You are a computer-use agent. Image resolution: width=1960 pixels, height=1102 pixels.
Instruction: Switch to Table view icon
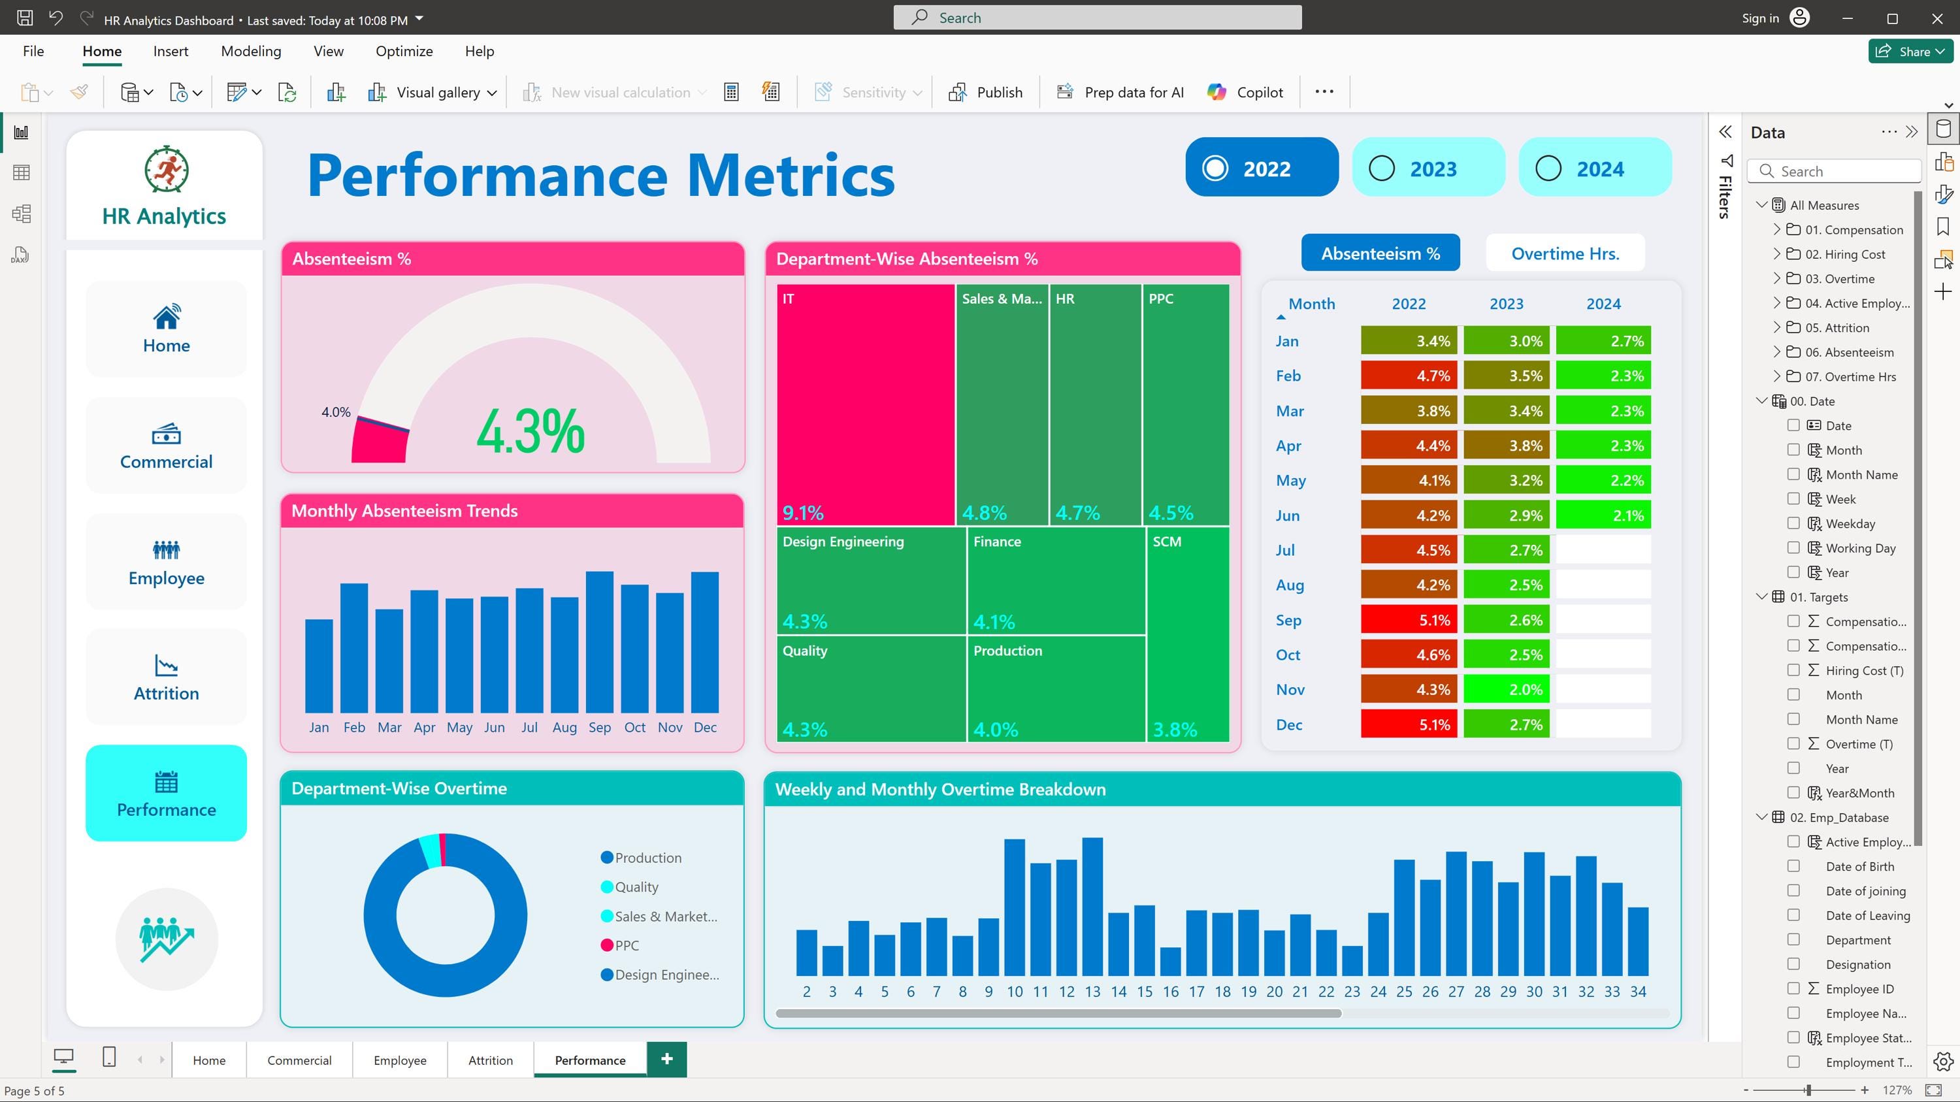coord(22,172)
